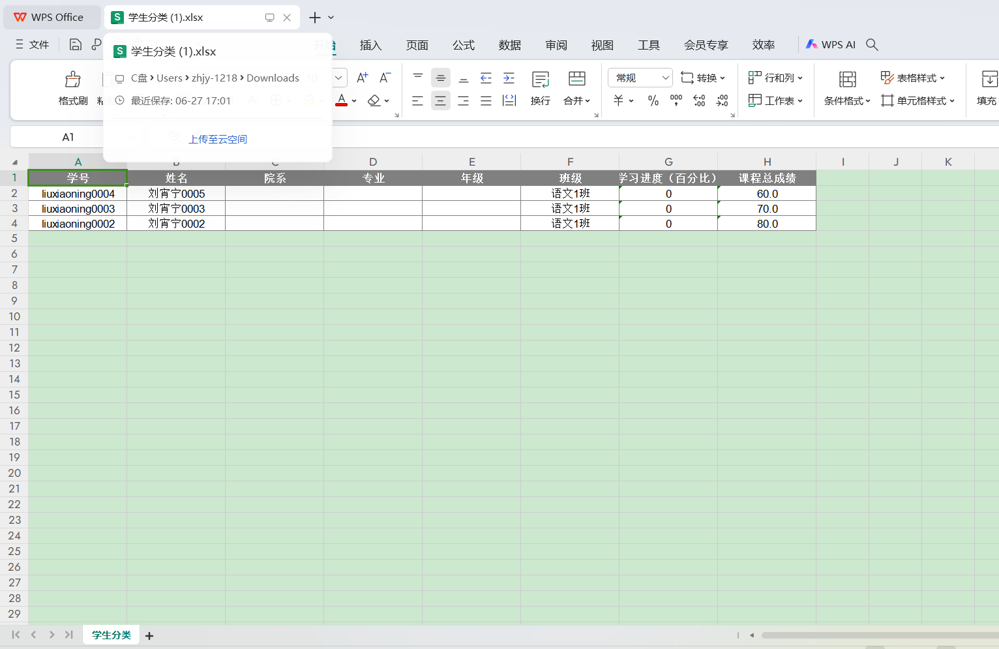Viewport: 999px width, 649px height.
Task: Toggle align left for cell text
Action: coord(418,100)
